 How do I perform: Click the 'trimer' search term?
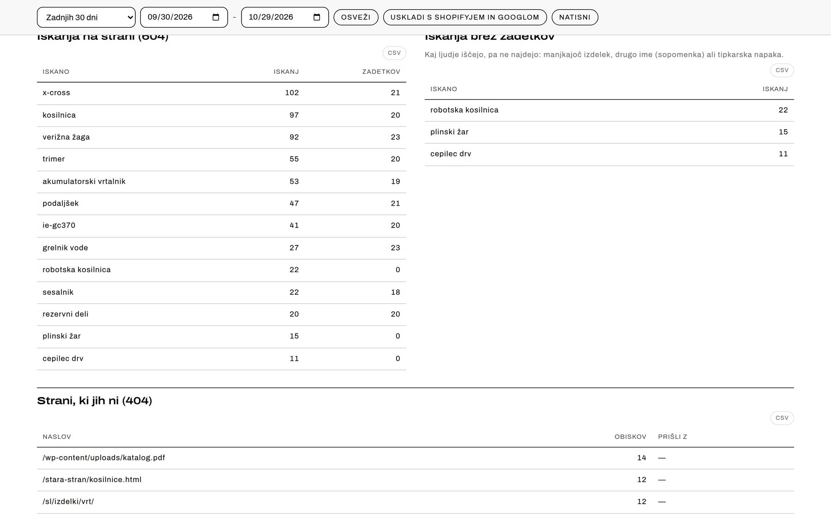click(x=54, y=159)
